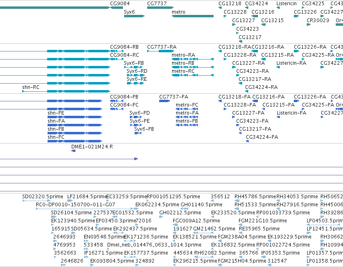Click the SD26104.5prime EST label

pyautogui.click(x=71, y=213)
